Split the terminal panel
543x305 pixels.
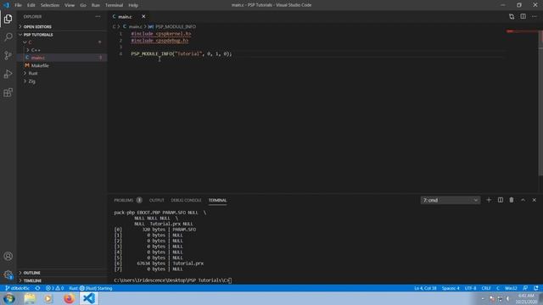click(x=501, y=200)
